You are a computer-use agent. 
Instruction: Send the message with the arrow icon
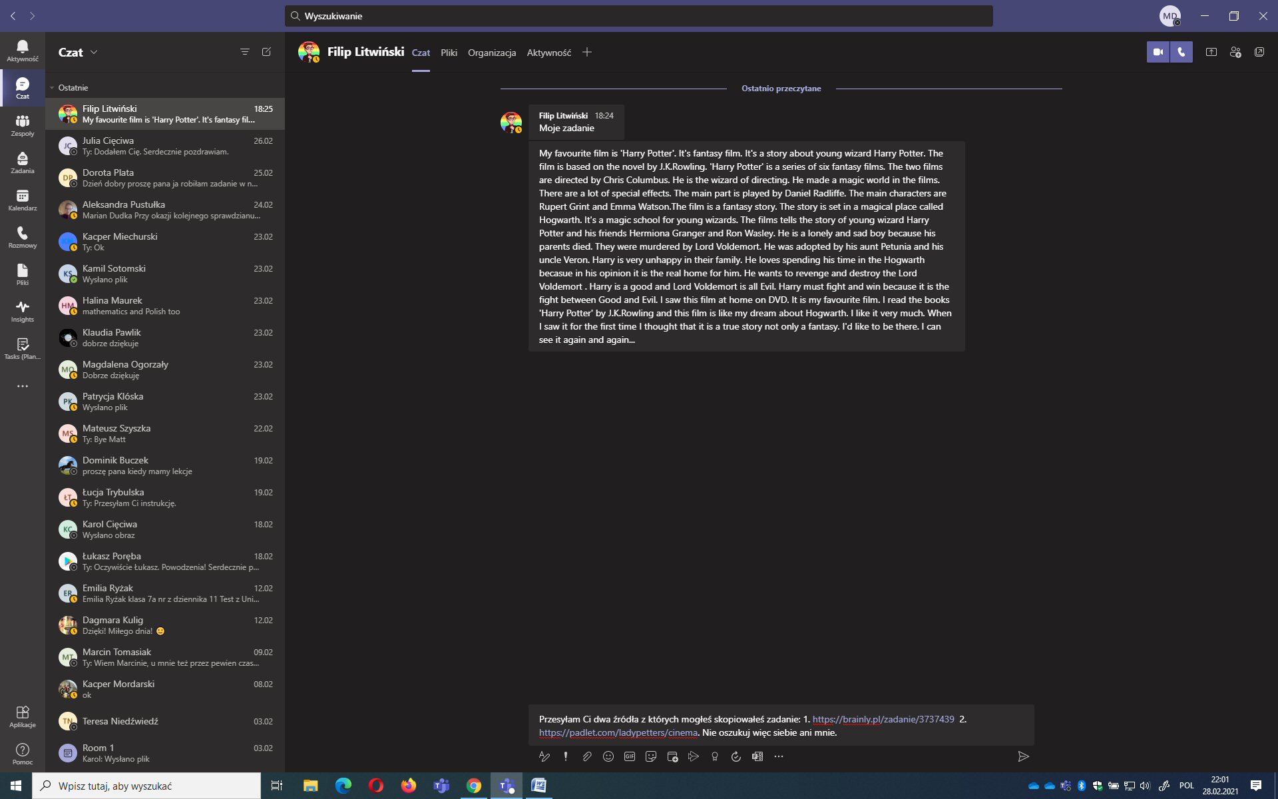[1023, 756]
